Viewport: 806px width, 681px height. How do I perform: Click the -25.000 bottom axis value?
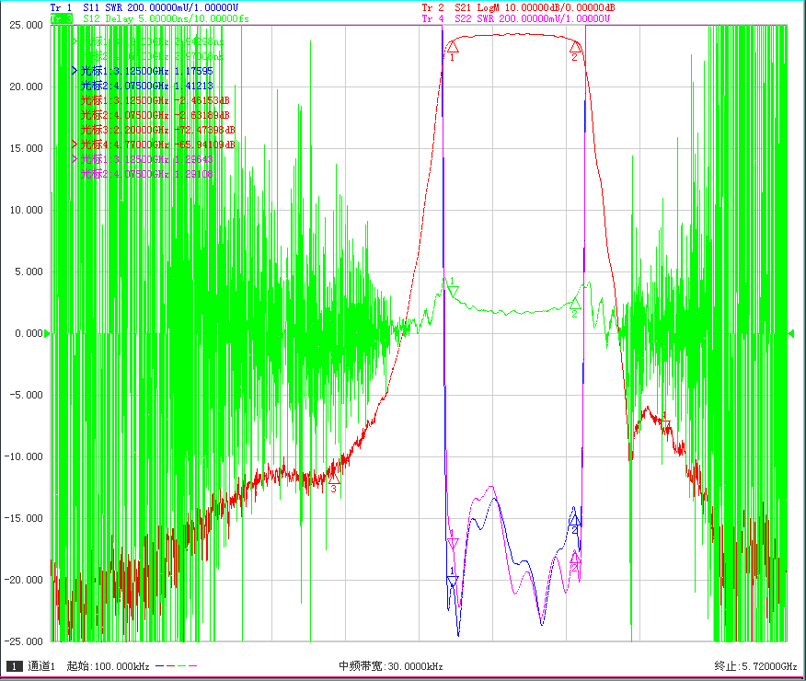point(23,641)
